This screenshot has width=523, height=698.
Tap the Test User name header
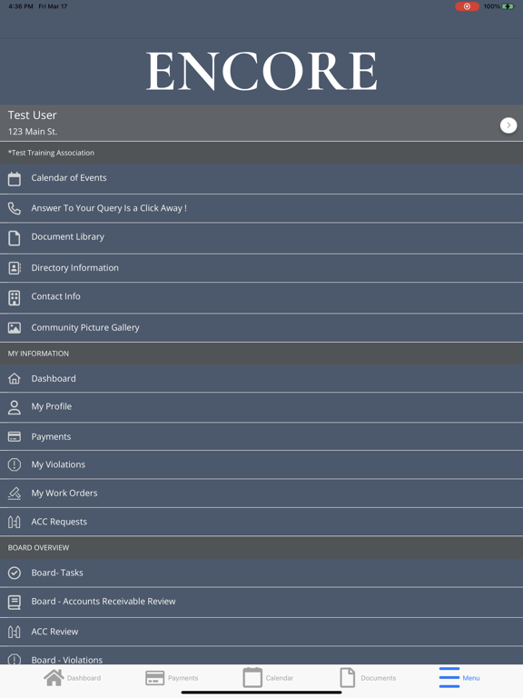(32, 115)
